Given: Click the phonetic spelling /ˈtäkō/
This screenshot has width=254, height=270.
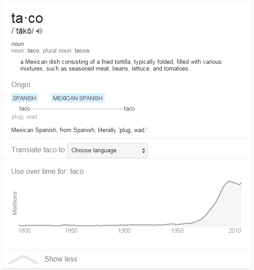Looking at the screenshot, I should tap(22, 31).
